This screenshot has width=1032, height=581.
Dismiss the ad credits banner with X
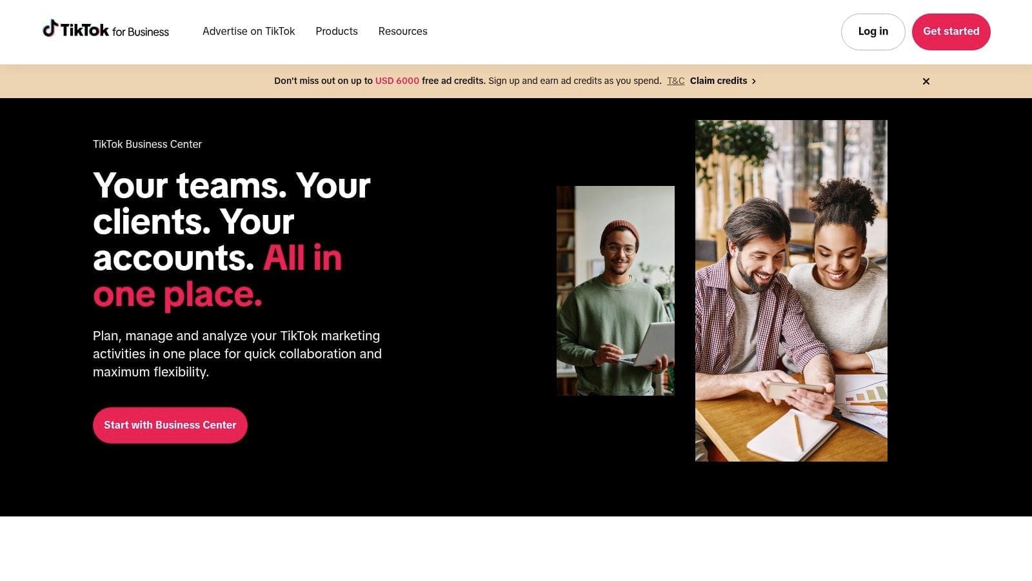(x=926, y=81)
